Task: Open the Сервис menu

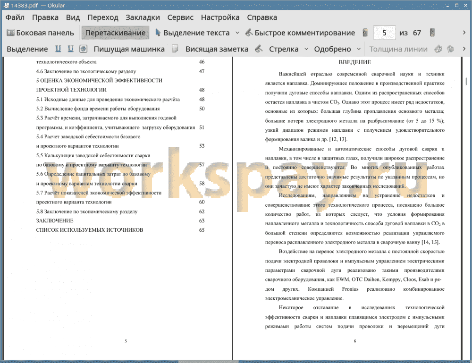Action: point(180,17)
